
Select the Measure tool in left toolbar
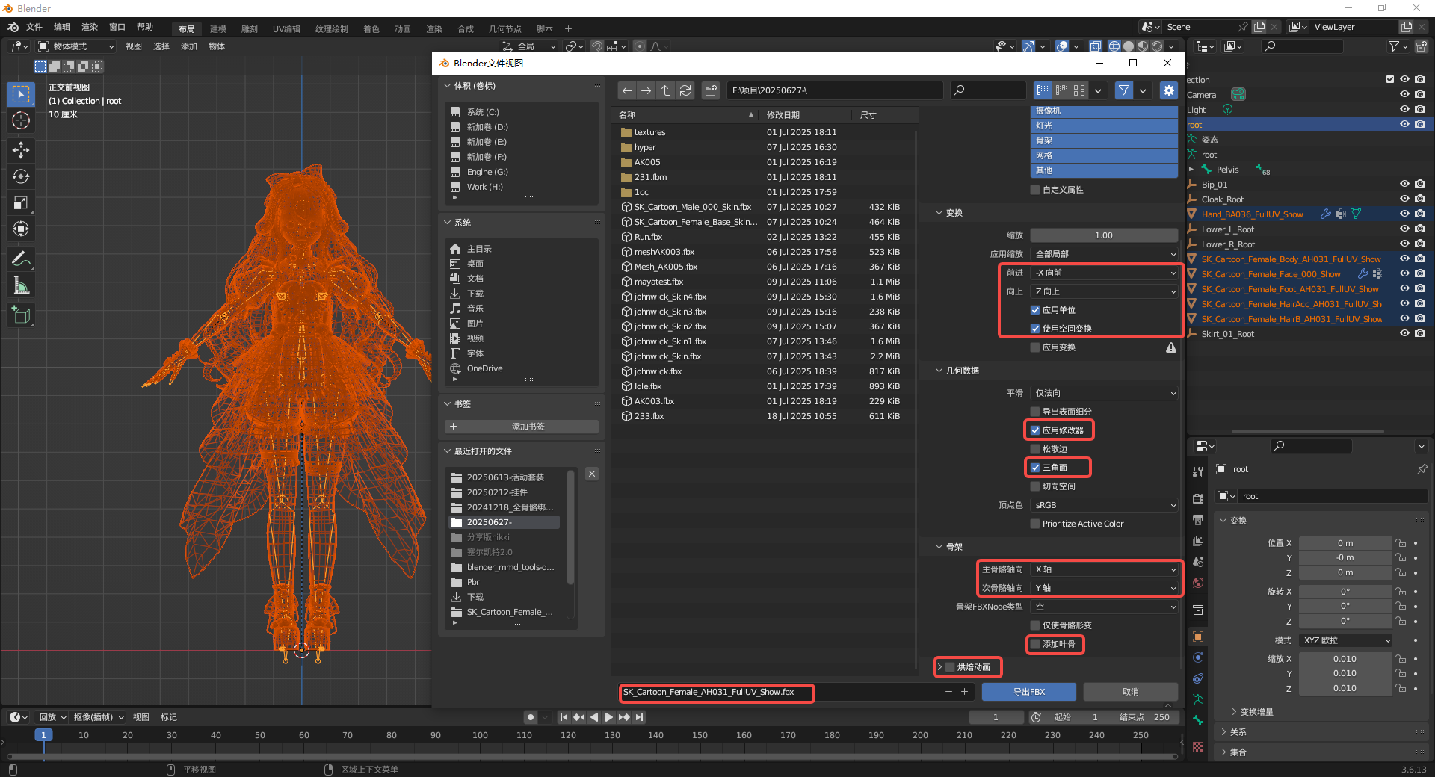(x=21, y=285)
